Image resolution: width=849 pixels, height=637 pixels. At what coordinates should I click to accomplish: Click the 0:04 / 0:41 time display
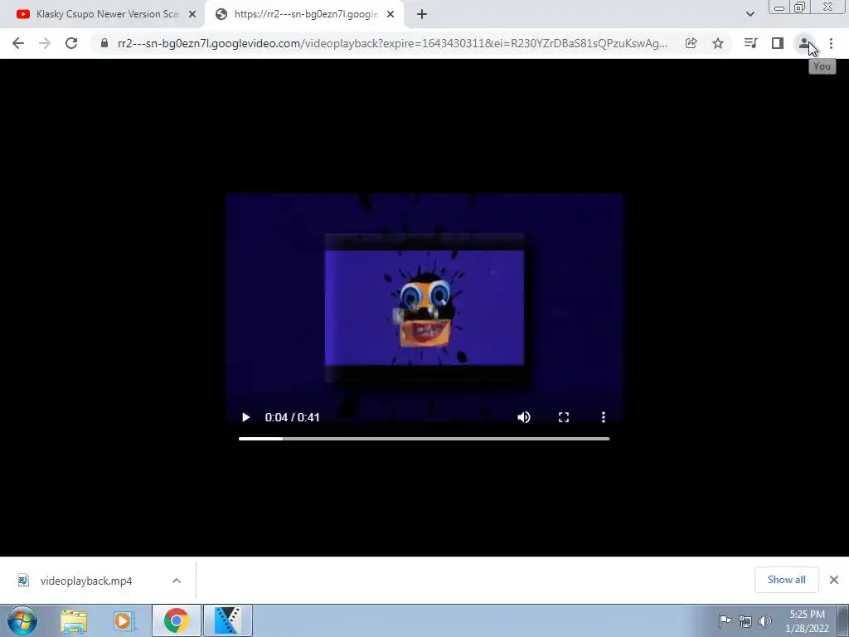(293, 417)
